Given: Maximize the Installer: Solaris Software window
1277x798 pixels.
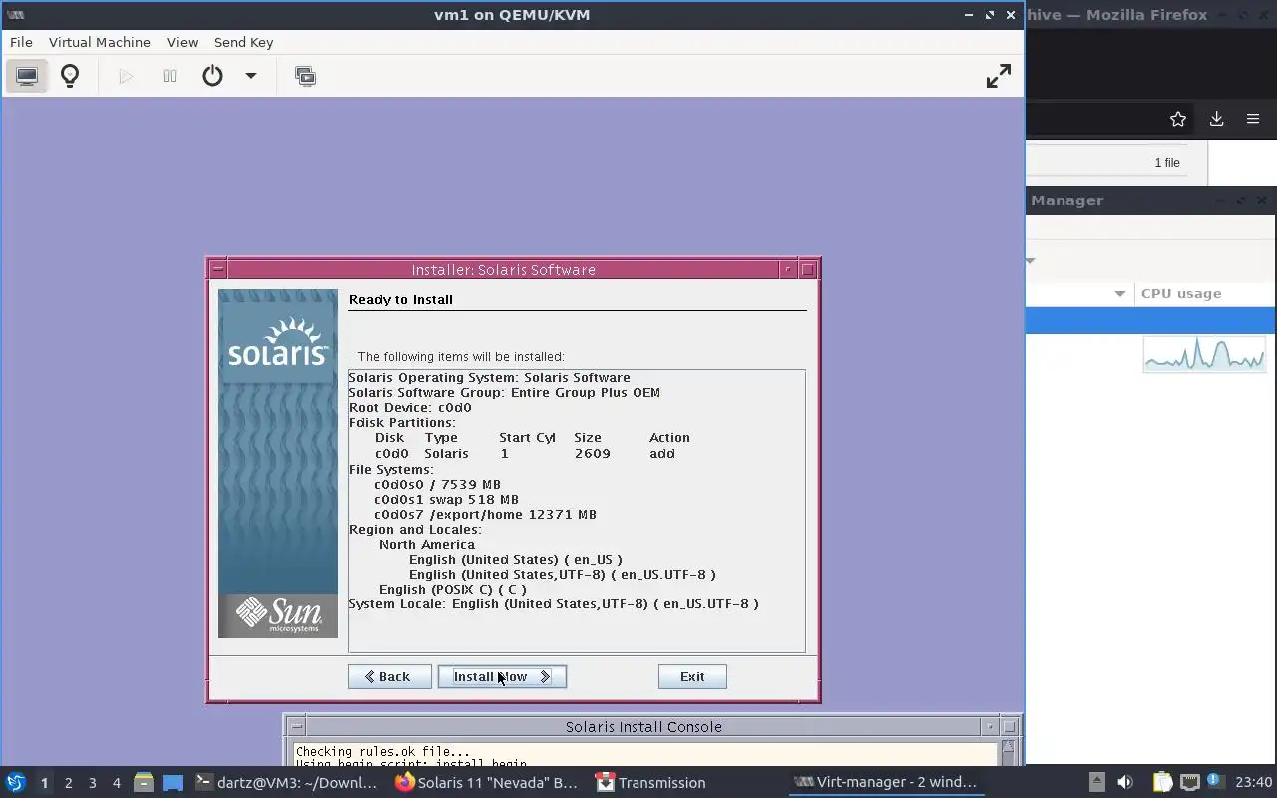Looking at the screenshot, I should pos(808,269).
